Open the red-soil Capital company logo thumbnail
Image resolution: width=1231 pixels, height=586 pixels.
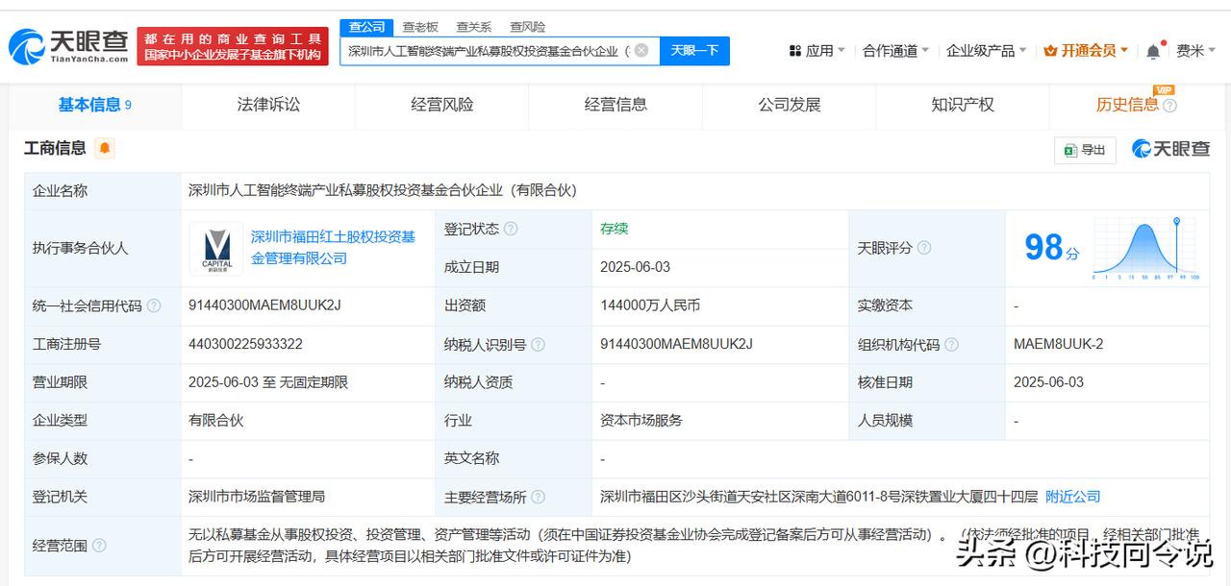pos(216,248)
